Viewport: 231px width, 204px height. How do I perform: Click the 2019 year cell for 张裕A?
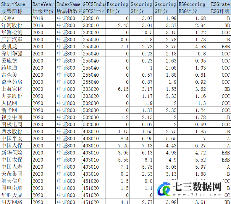[x=43, y=18]
